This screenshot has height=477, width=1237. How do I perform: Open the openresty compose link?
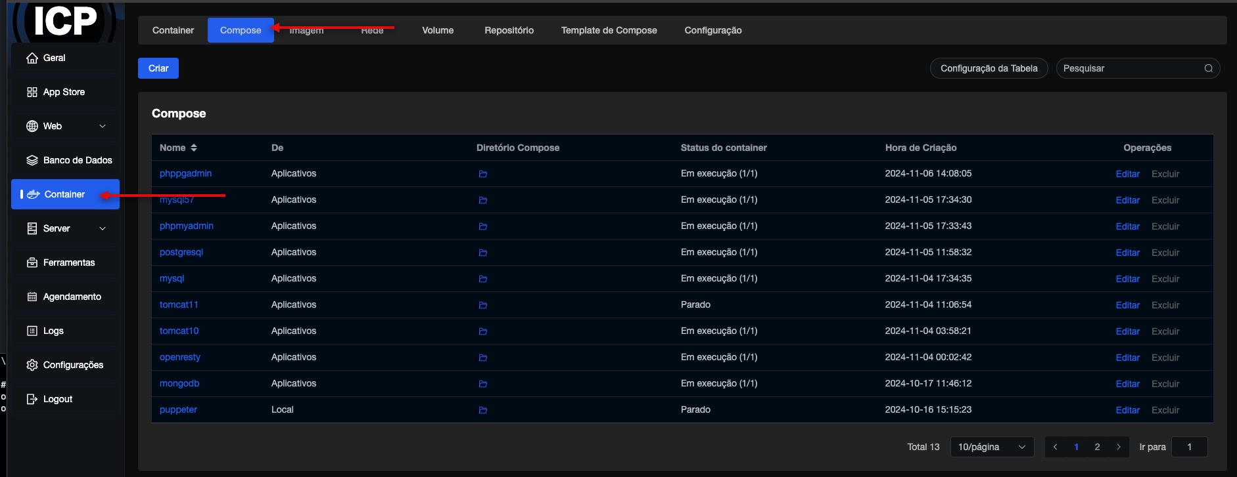[180, 357]
